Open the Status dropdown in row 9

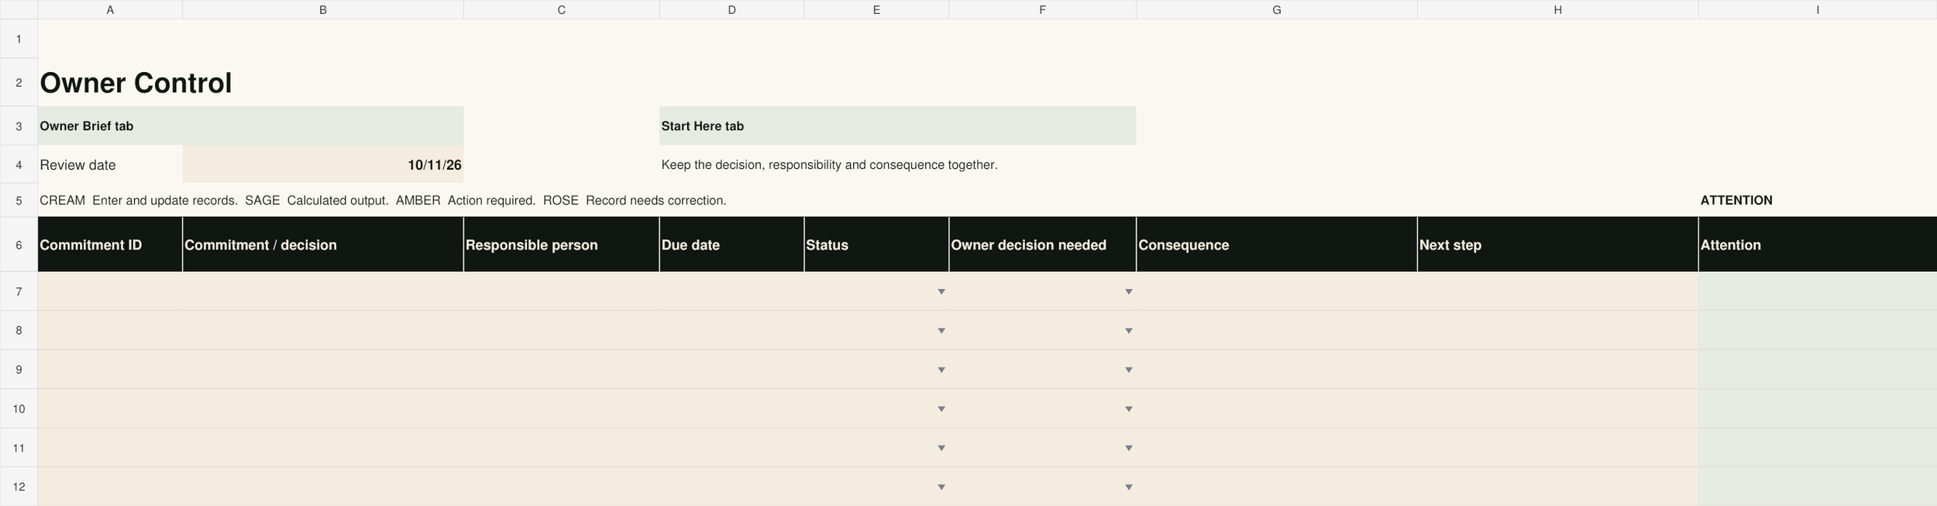coord(941,370)
